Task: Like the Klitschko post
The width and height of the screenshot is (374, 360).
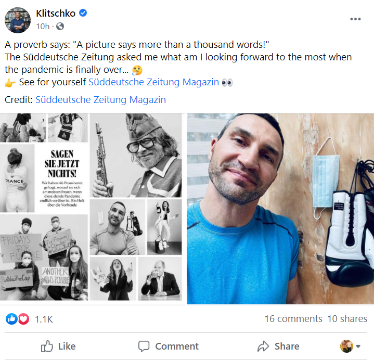Action: click(58, 346)
